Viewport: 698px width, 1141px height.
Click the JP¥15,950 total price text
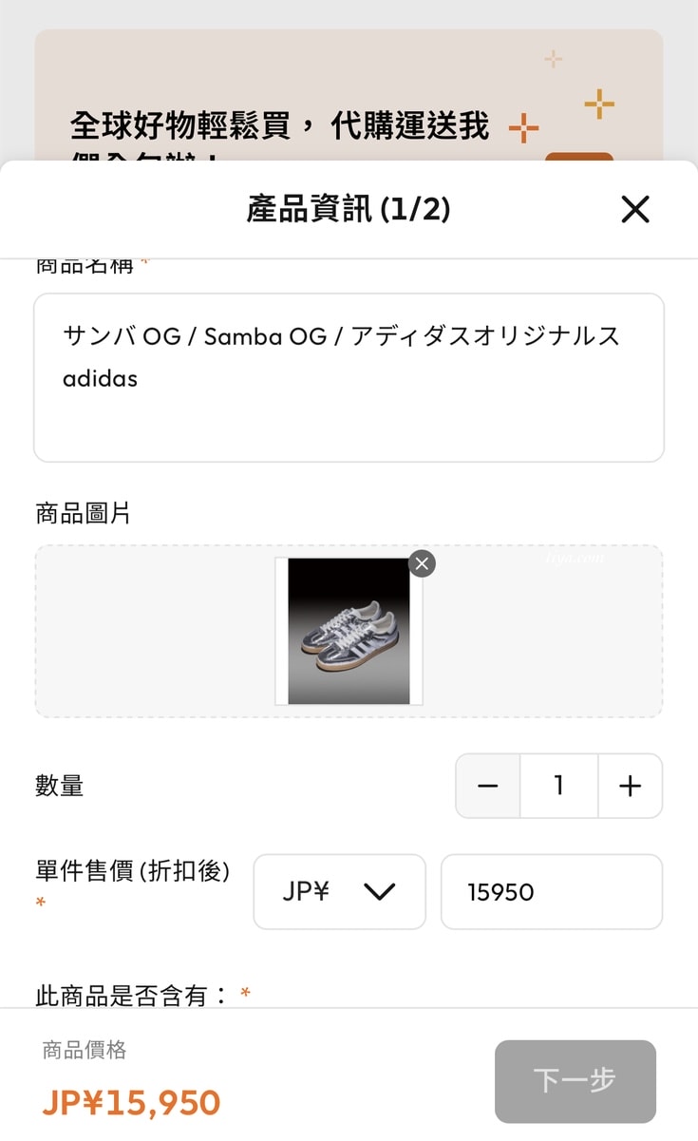coord(131,1102)
